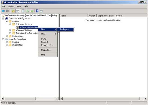Click the Export List toolbar icon
This screenshot has width=148, height=105.
click(x=32, y=11)
